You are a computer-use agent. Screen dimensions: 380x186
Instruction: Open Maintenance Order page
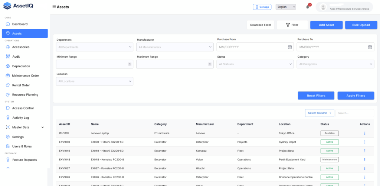[25, 75]
